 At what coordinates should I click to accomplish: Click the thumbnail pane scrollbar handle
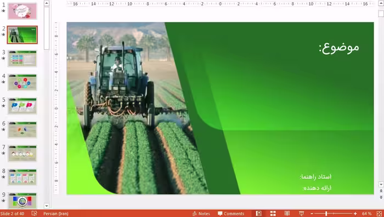(47, 28)
